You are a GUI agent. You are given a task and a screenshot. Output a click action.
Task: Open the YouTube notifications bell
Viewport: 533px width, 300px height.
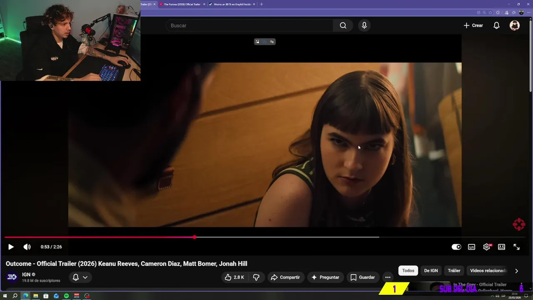point(496,25)
